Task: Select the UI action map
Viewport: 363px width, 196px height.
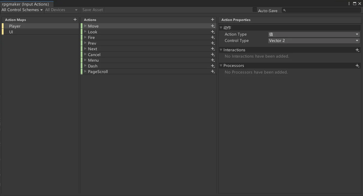Action: coord(11,32)
